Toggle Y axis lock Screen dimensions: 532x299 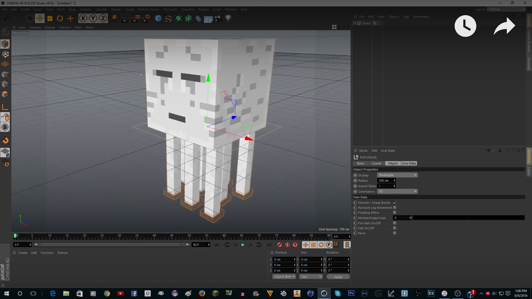[x=93, y=19]
